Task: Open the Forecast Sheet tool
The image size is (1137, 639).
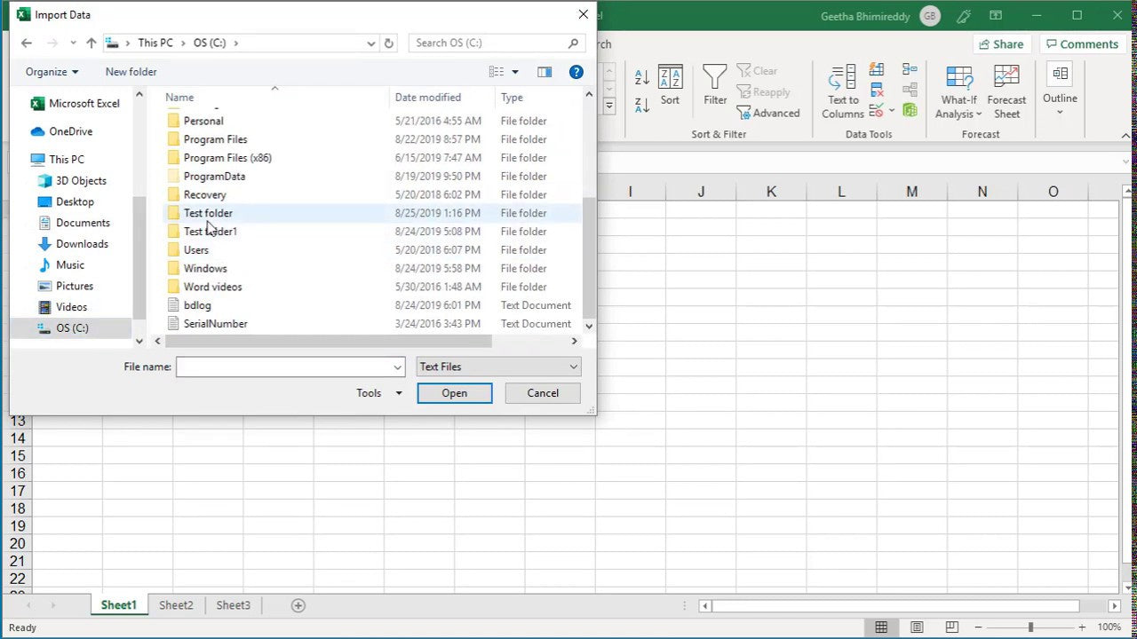Action: (x=1006, y=91)
